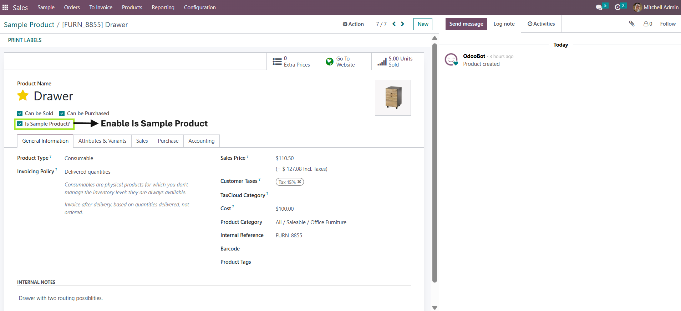Viewport: 681px width, 311px height.
Task: Click the Sales Price help question mark
Action: point(248,156)
